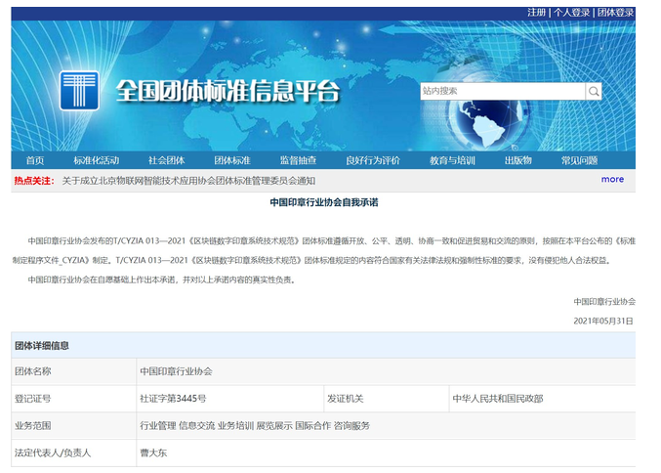
Task: Open the 个人登录 login link
Action: tap(572, 13)
